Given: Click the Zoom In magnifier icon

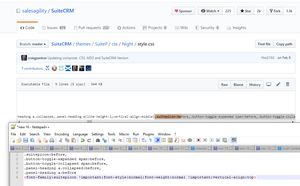Looking at the screenshot, I should click(113, 140).
